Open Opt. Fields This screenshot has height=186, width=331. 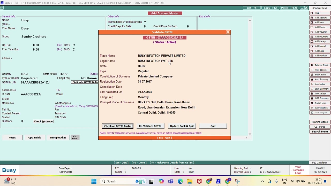click(35, 137)
